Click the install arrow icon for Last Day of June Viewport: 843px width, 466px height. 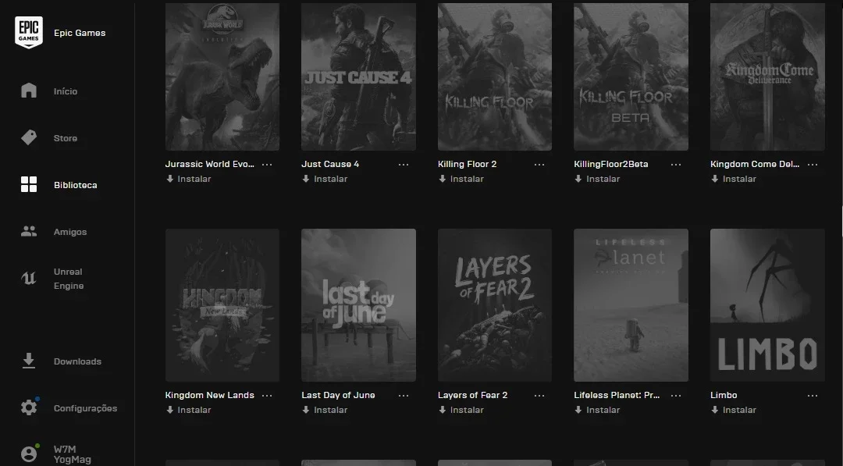pos(306,410)
